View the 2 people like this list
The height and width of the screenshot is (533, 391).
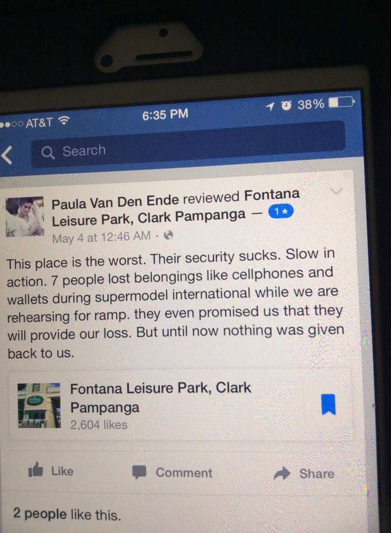tap(67, 514)
